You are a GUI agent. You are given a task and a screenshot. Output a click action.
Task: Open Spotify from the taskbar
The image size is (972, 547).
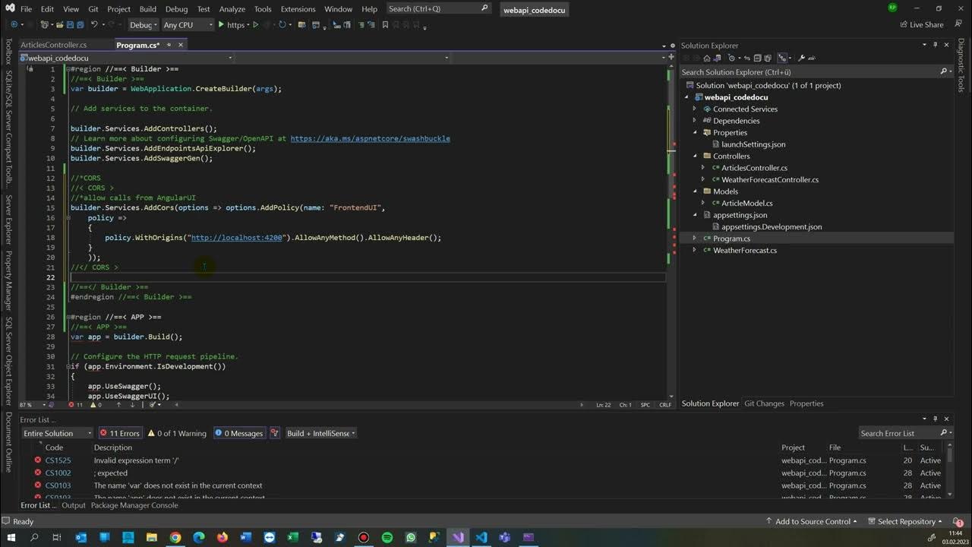387,537
